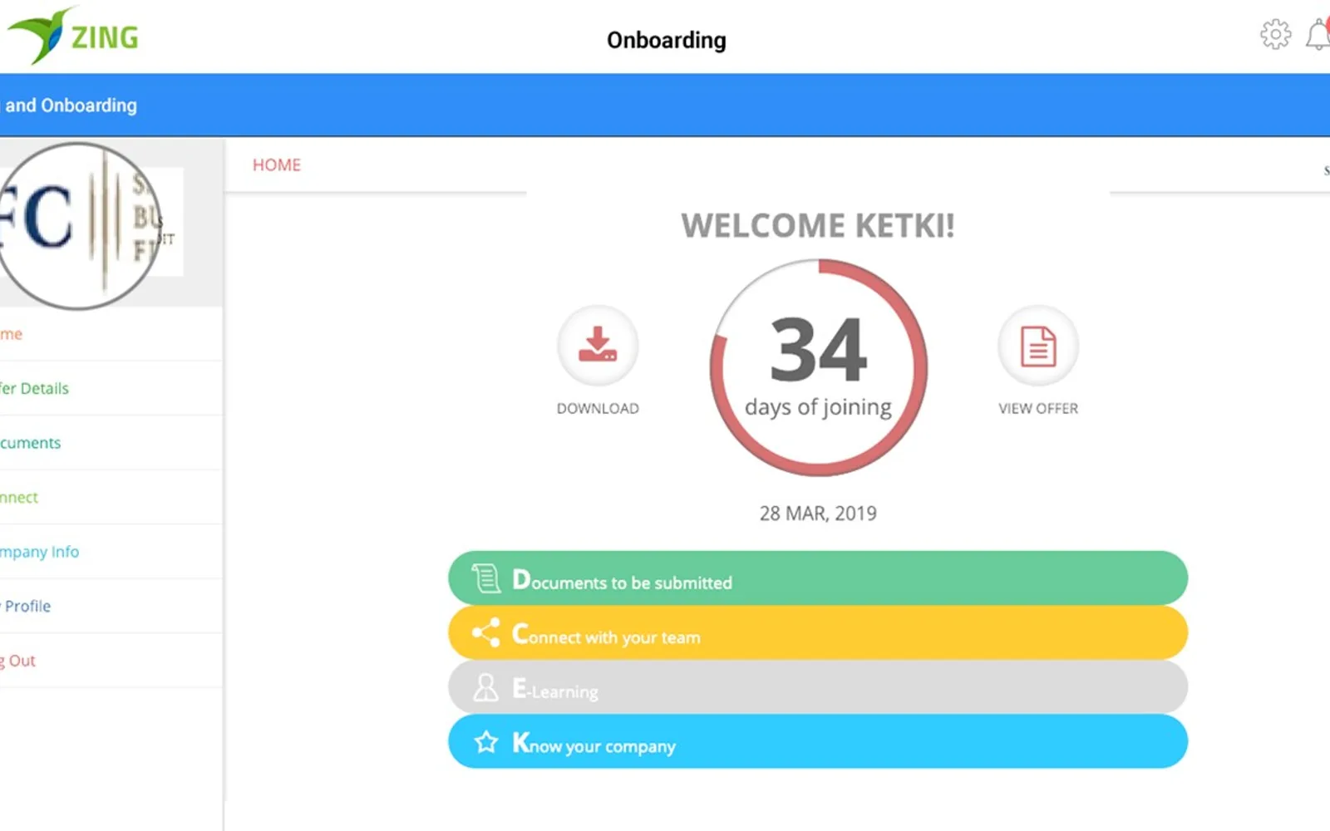
Task: Click the 34 days of joining progress circle
Action: [819, 367]
